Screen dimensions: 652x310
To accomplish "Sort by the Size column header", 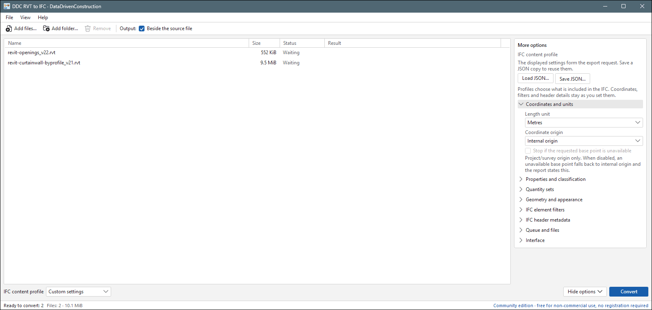I will (264, 43).
